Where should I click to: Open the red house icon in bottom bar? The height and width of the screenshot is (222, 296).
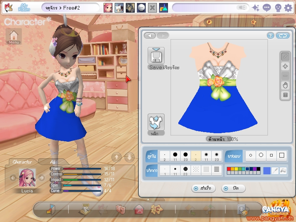[x=139, y=209]
